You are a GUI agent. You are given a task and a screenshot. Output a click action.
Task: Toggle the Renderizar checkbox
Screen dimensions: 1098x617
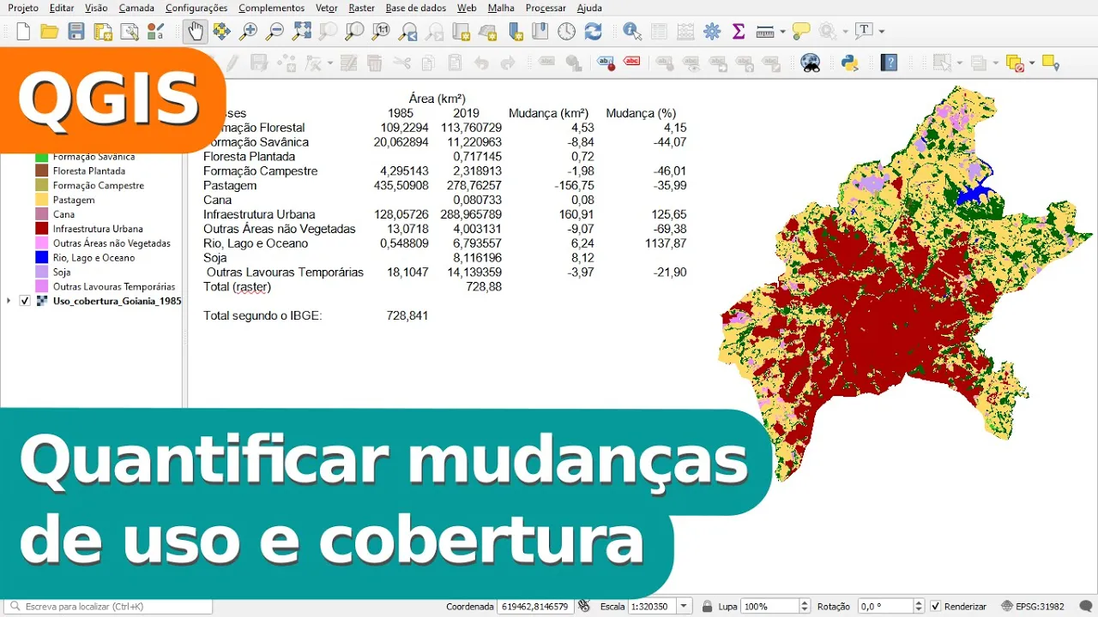click(x=936, y=607)
